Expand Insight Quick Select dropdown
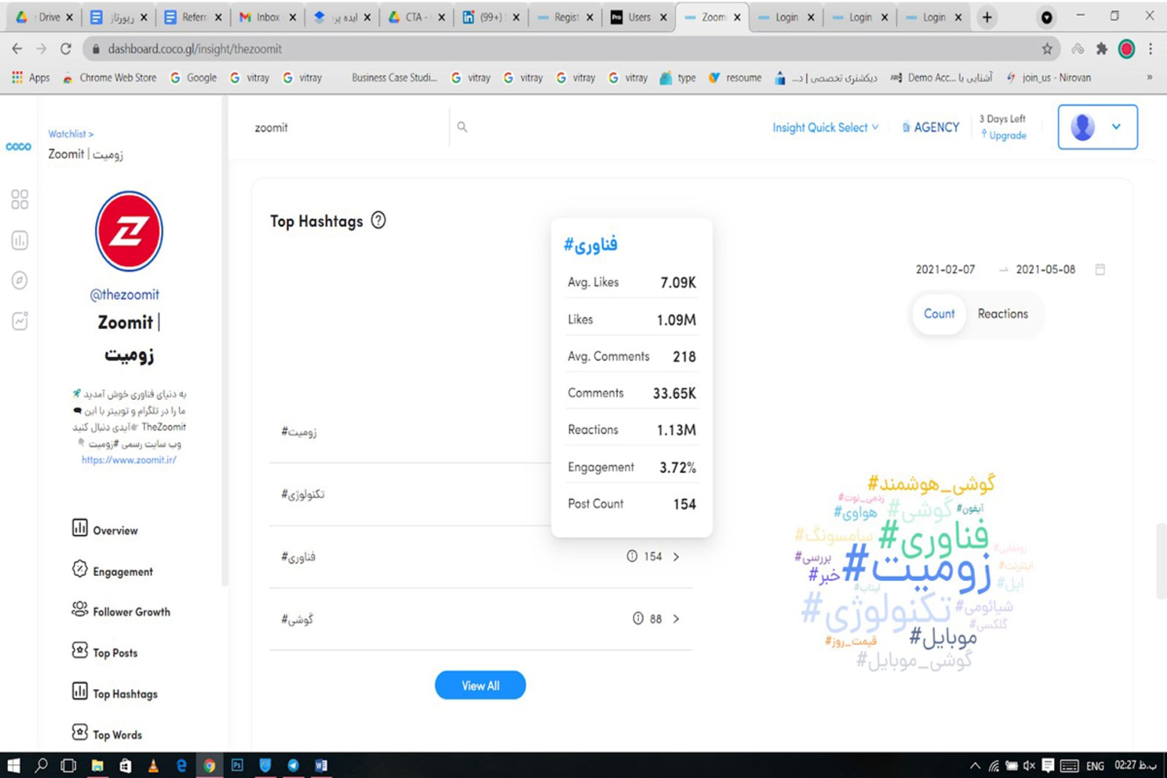This screenshot has height=778, width=1167. 825,128
